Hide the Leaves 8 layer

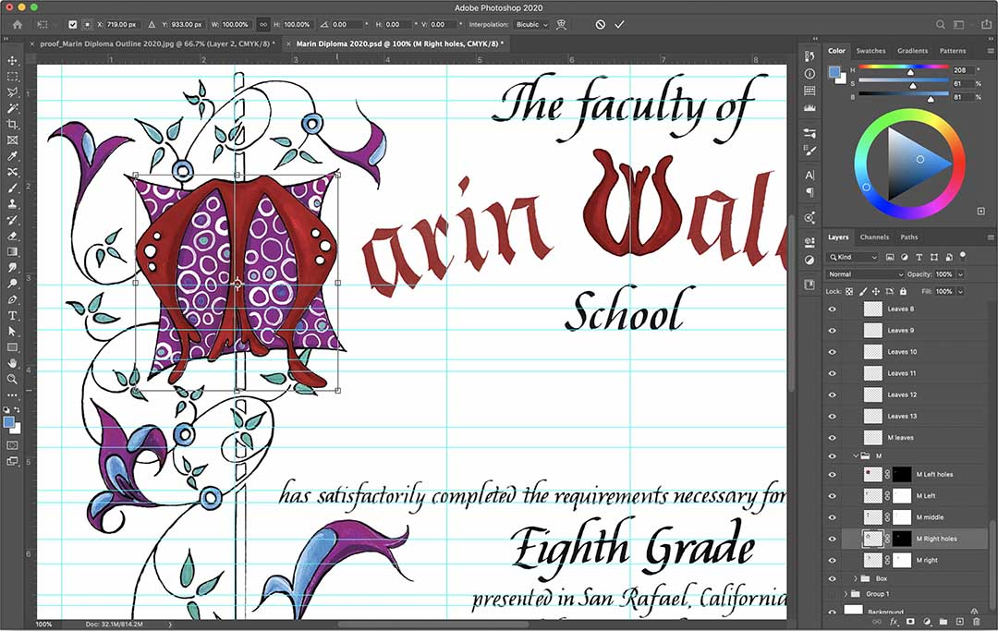(832, 309)
